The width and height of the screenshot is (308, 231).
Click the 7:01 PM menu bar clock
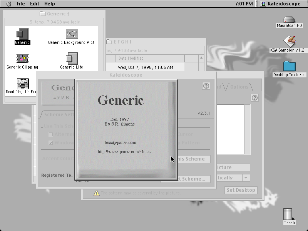(244, 4)
